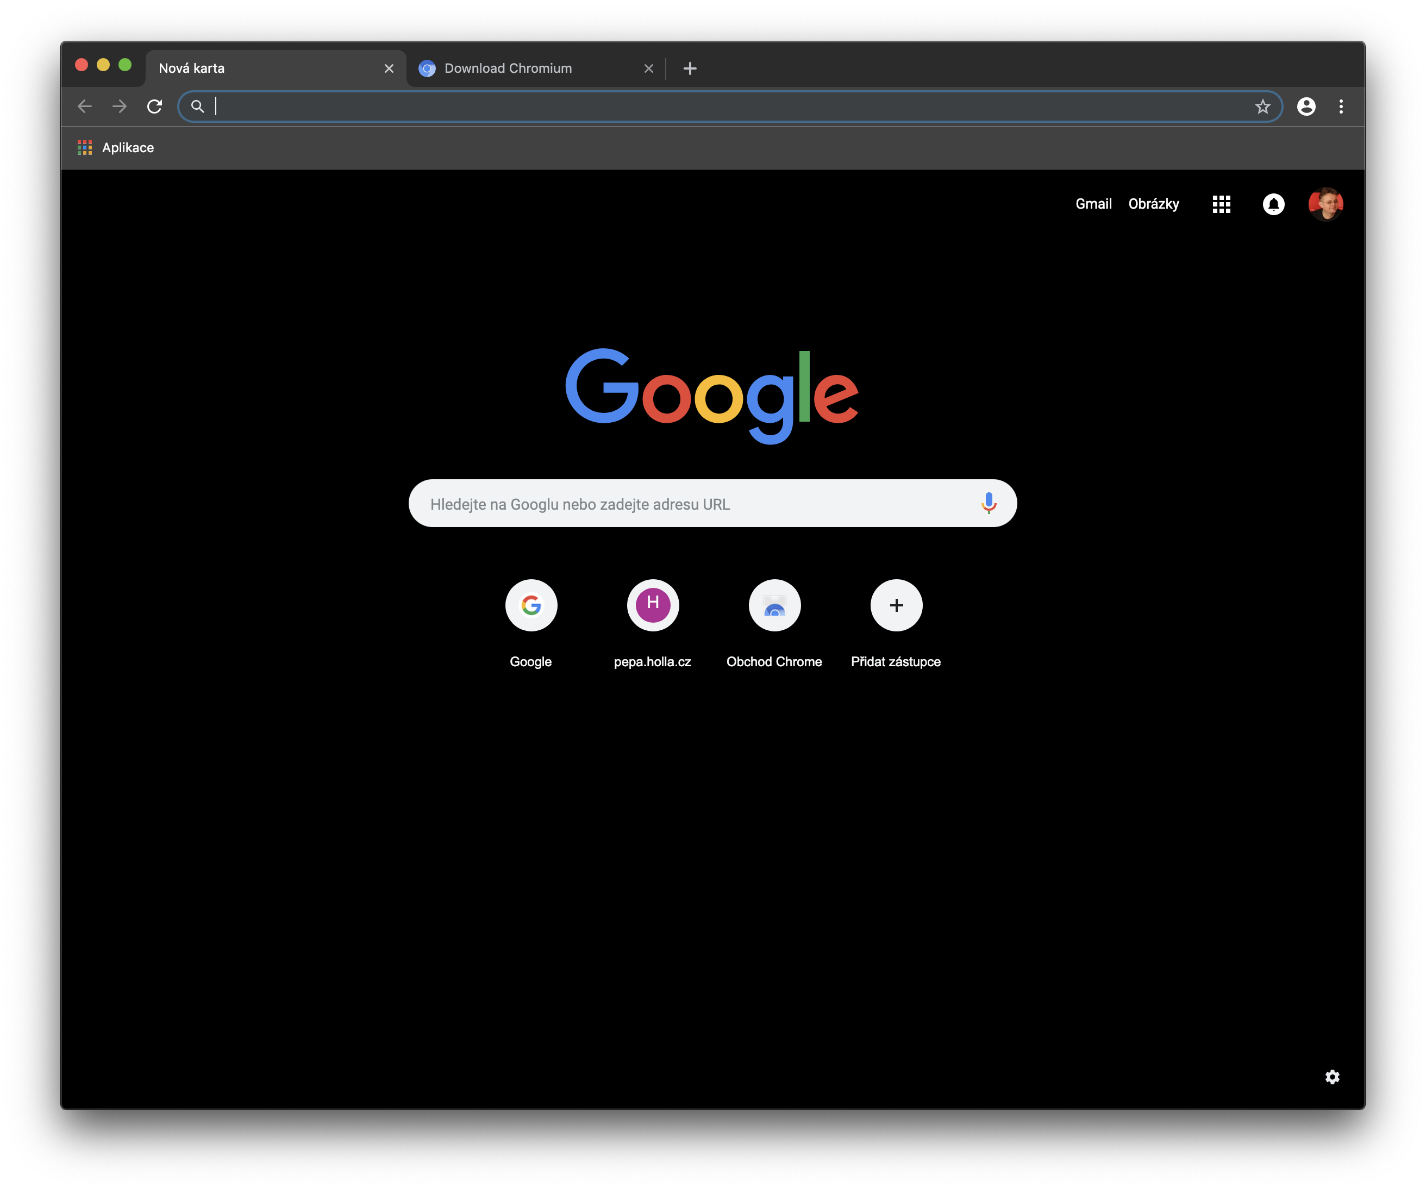Screen dimensions: 1426x1190
Task: Close the Download Chromium tab
Action: click(648, 68)
